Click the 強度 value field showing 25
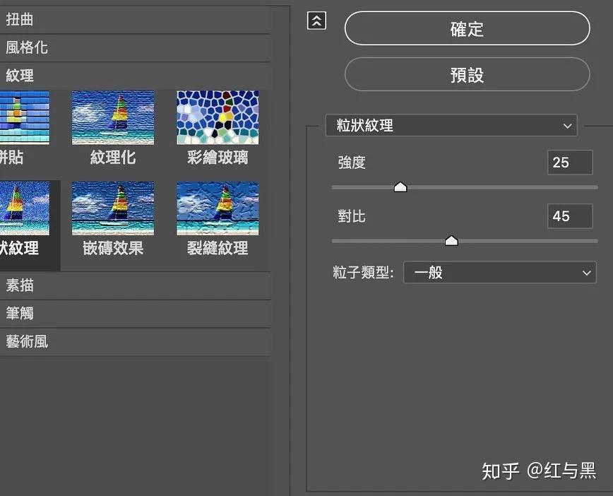This screenshot has height=496, width=613. click(x=570, y=163)
